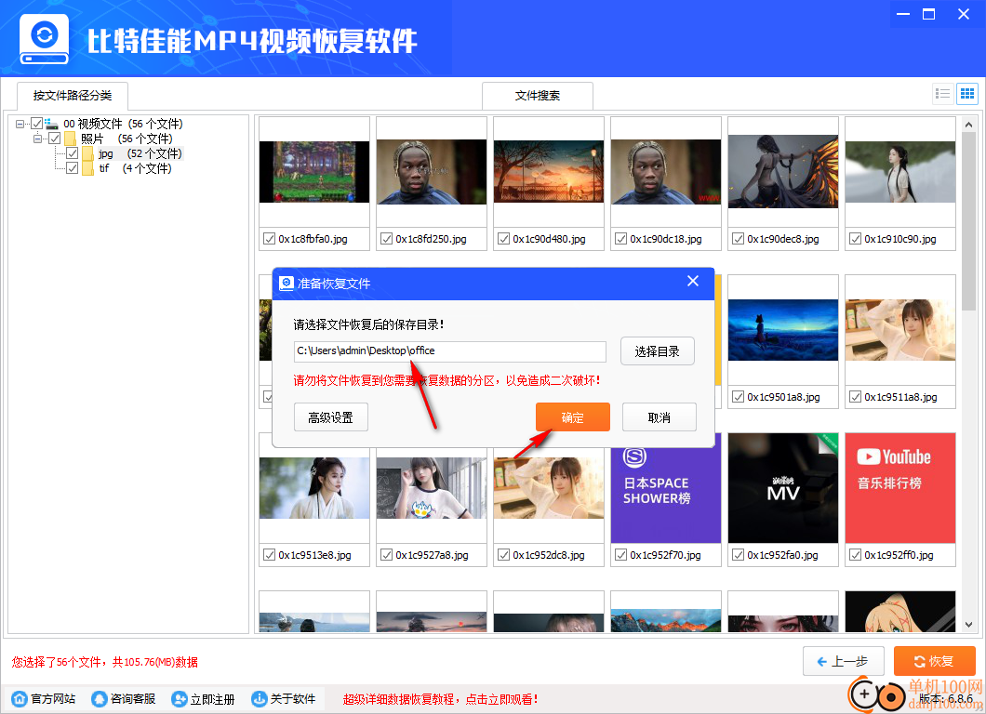Go back with the 上一步 button
The width and height of the screenshot is (986, 714).
coord(844,661)
